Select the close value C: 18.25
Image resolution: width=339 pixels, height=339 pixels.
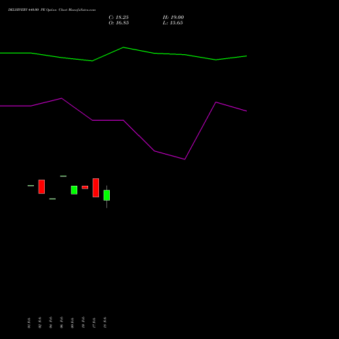(119, 18)
